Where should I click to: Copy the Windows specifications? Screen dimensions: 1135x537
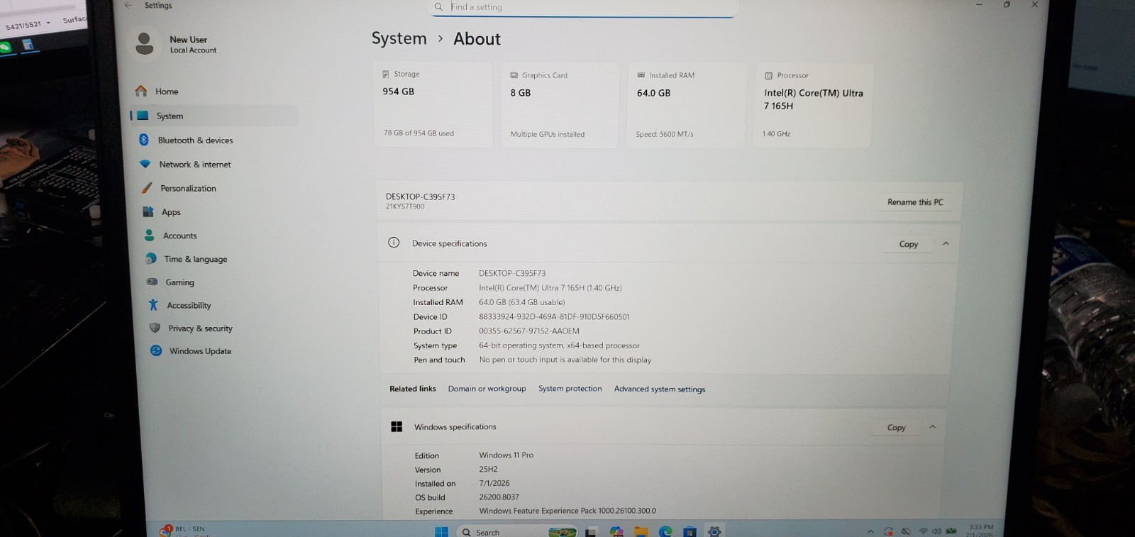896,427
